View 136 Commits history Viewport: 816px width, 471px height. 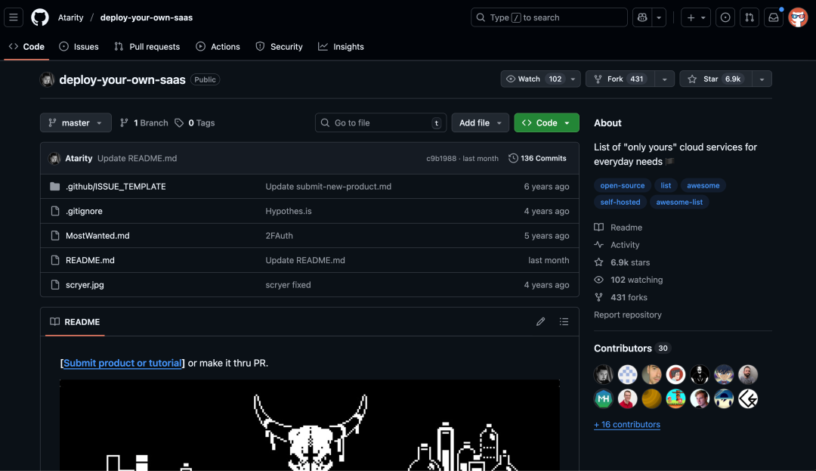(538, 158)
